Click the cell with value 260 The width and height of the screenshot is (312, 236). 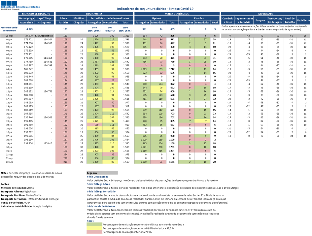tap(158, 147)
